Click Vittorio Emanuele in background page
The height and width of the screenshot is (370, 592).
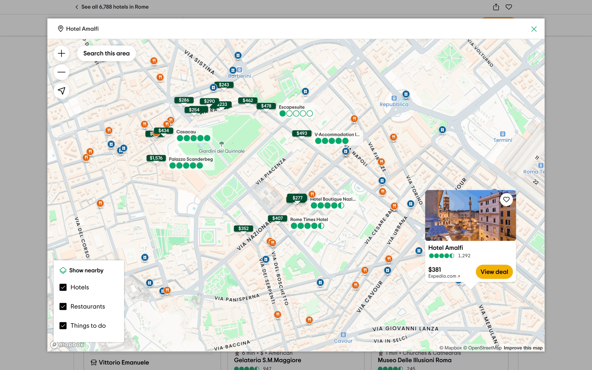pyautogui.click(x=124, y=363)
